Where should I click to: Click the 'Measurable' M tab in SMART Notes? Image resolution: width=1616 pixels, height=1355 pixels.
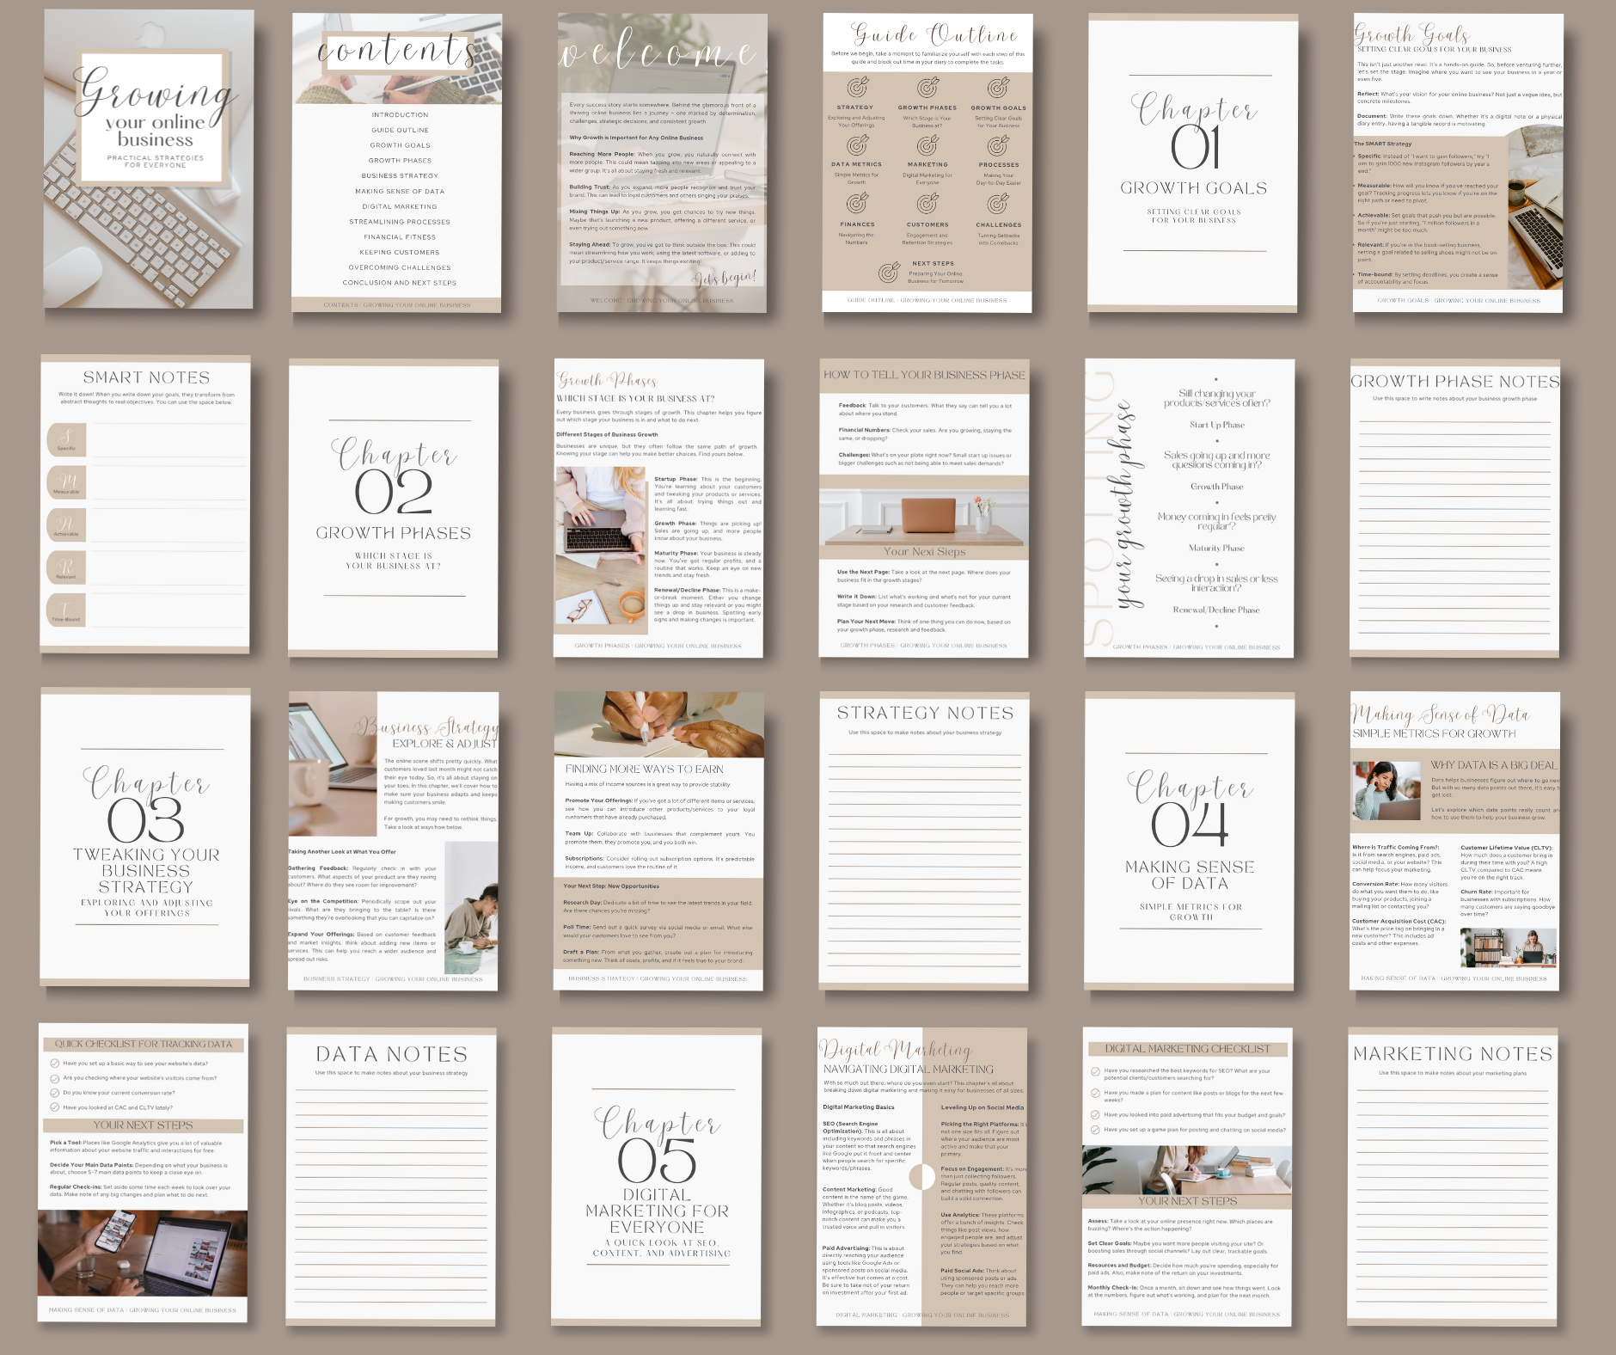[66, 483]
